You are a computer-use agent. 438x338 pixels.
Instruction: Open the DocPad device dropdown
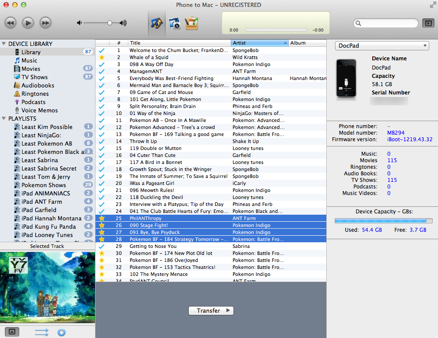(x=382, y=46)
